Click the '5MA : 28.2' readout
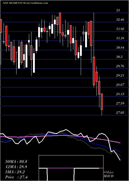The width and height of the screenshot is (129, 181). point(15,172)
